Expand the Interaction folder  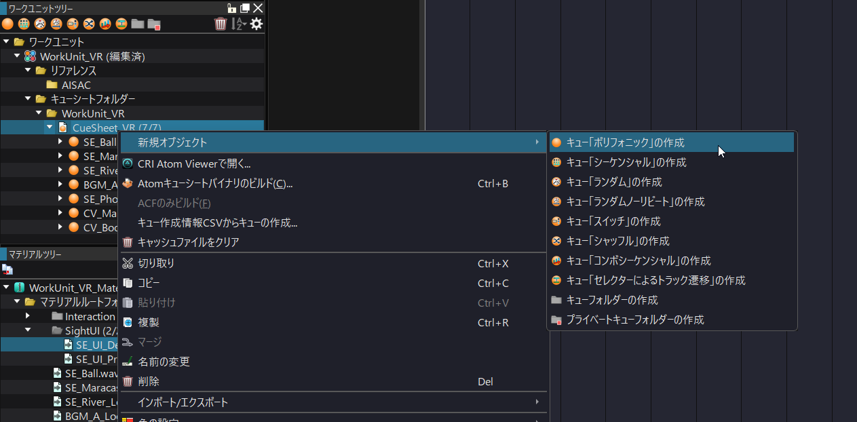coord(27,316)
